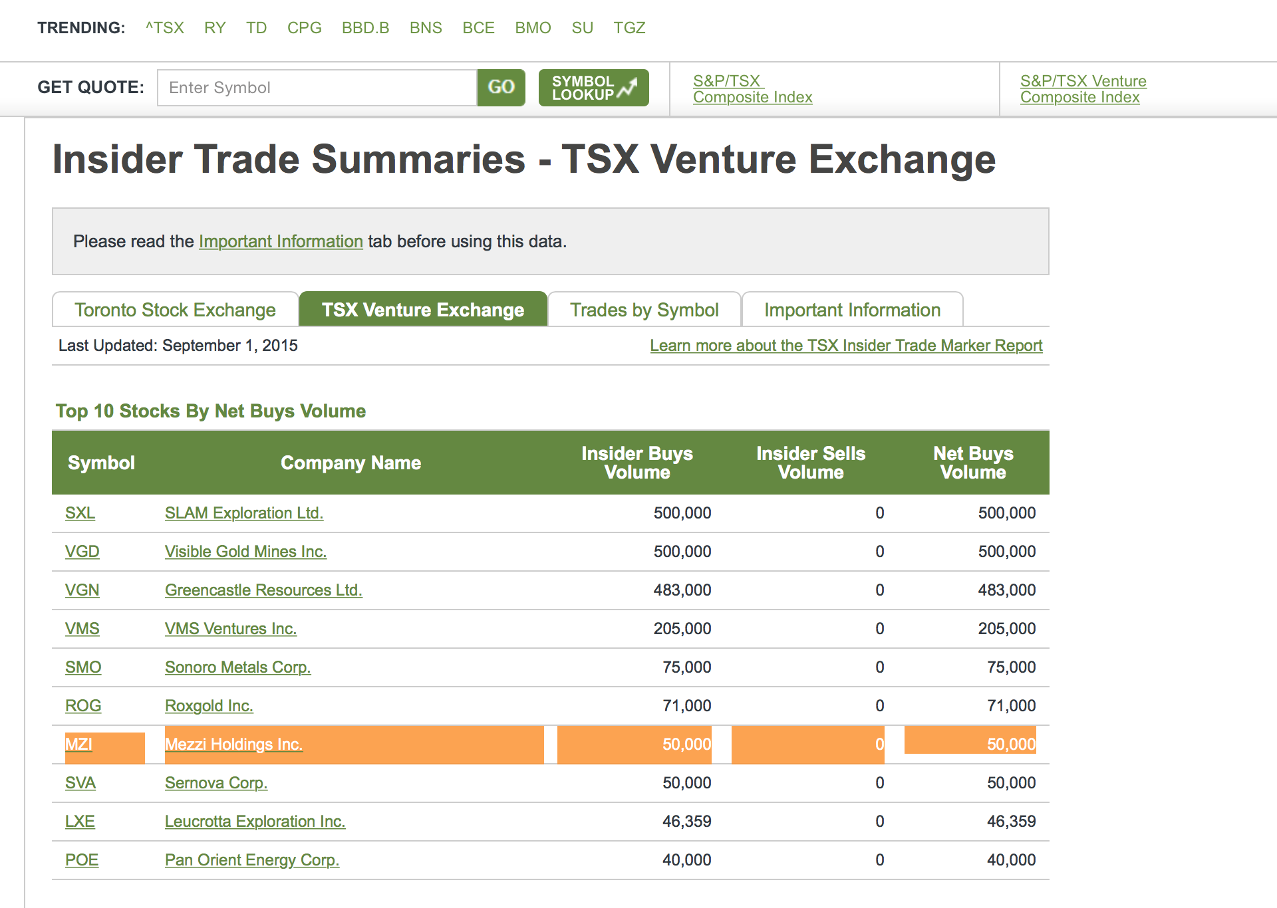Open the SXL symbol link
Image resolution: width=1277 pixels, height=908 pixels.
coord(80,513)
